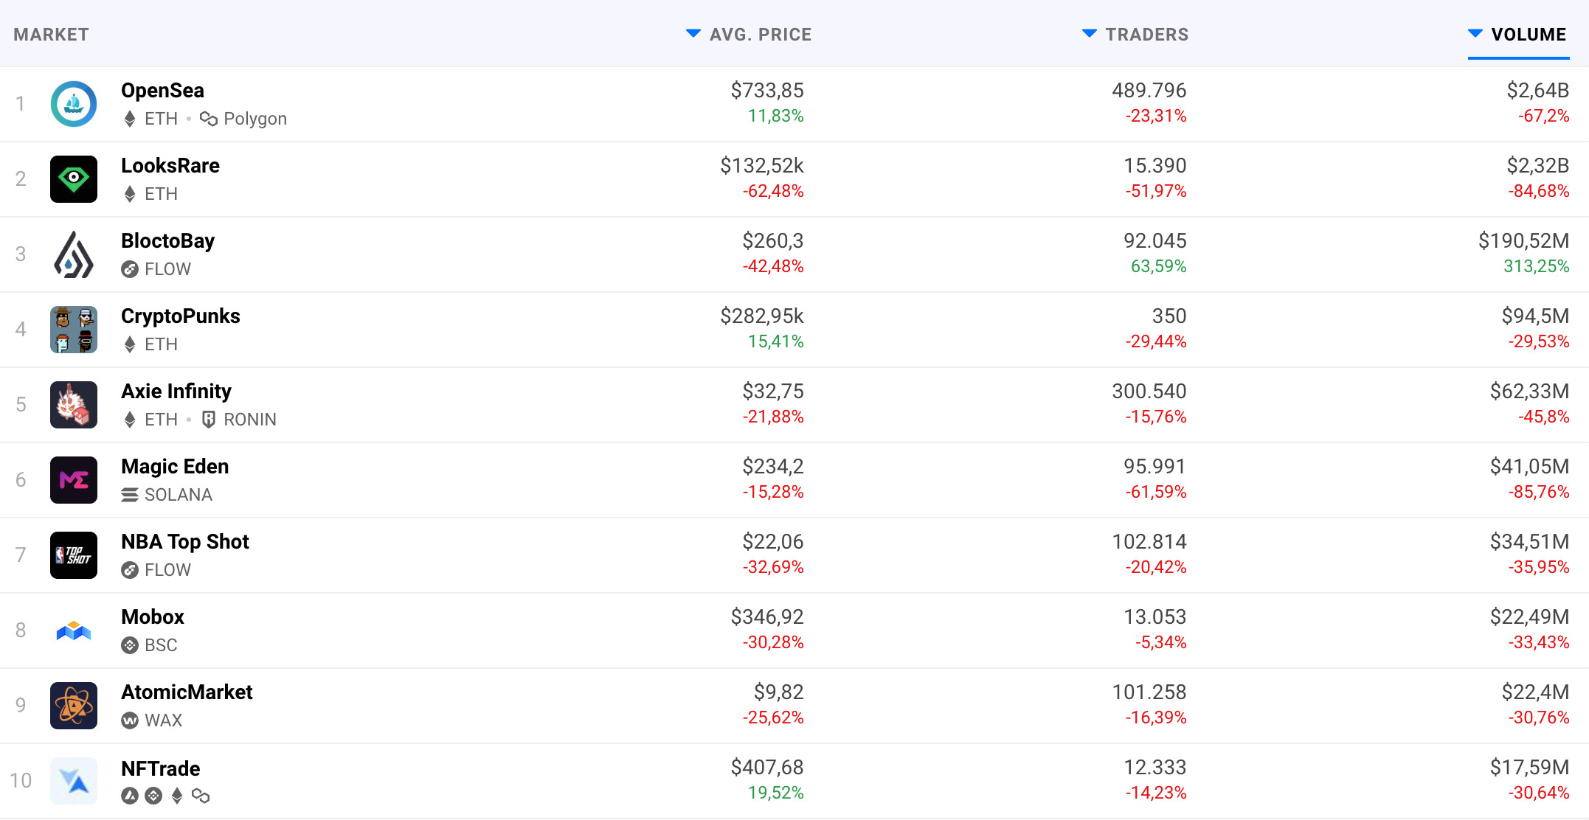Click the Ethereum chain icon under NFTrade
The height and width of the screenshot is (820, 1589).
177,796
